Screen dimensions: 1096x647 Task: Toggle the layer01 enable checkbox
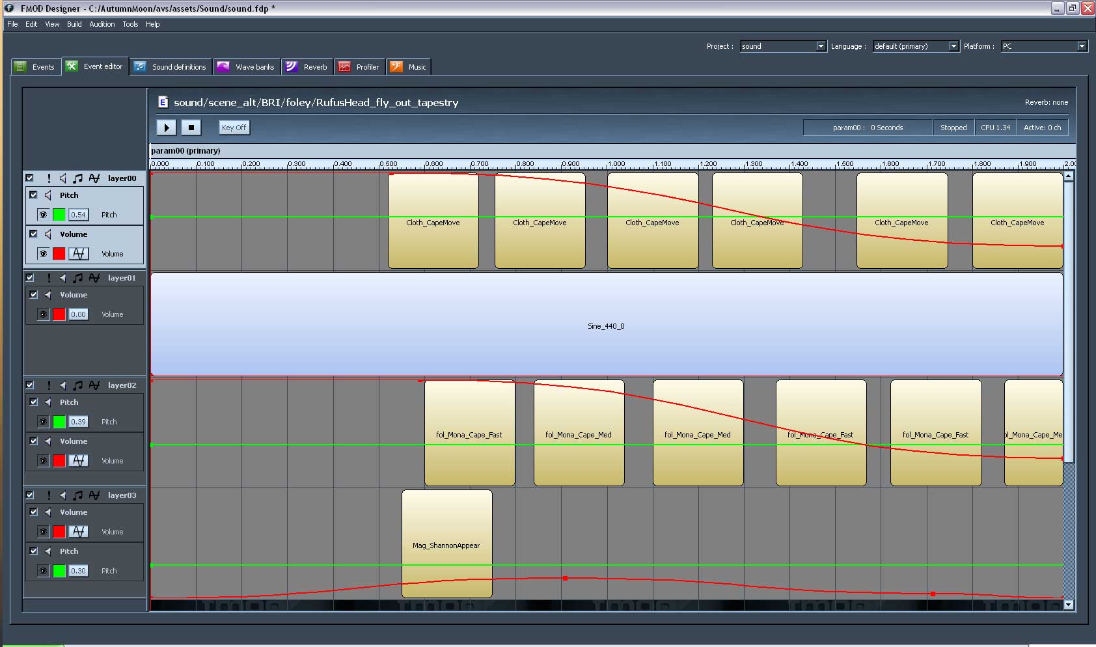[29, 277]
